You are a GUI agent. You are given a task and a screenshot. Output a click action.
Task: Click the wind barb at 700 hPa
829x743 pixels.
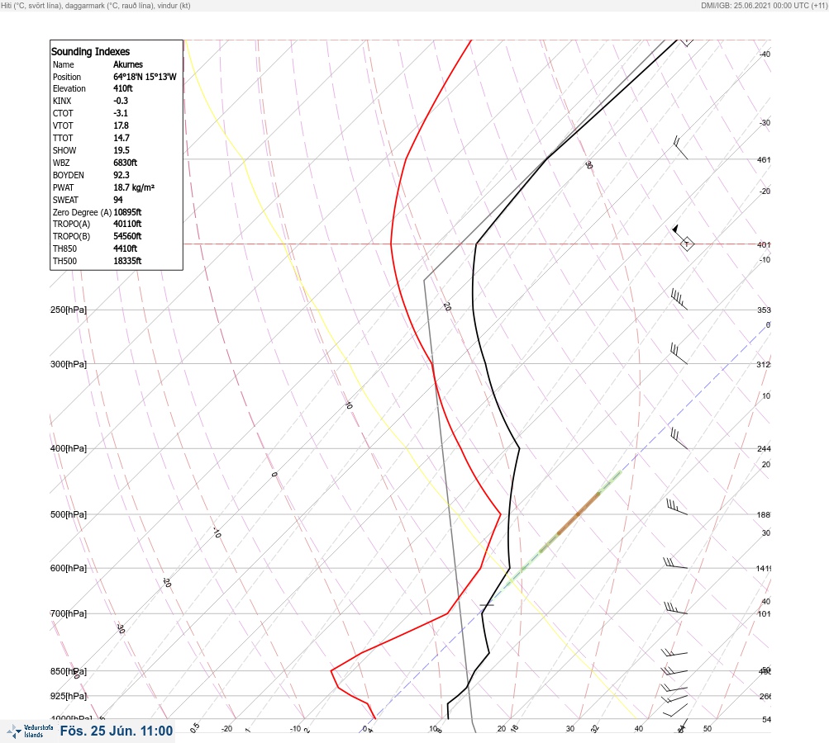point(675,608)
